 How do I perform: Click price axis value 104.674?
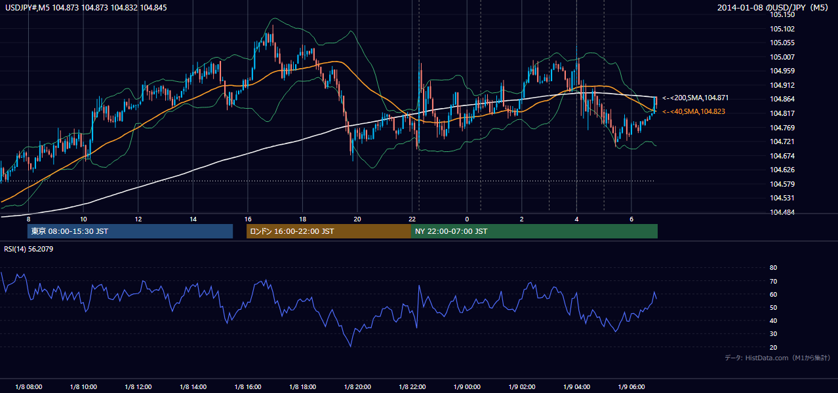pos(782,156)
